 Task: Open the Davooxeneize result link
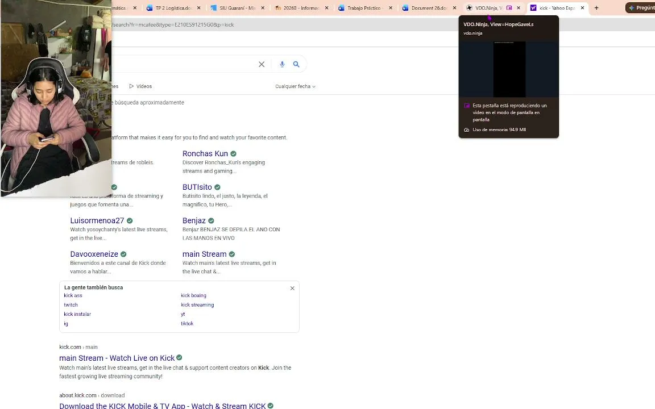pyautogui.click(x=94, y=254)
